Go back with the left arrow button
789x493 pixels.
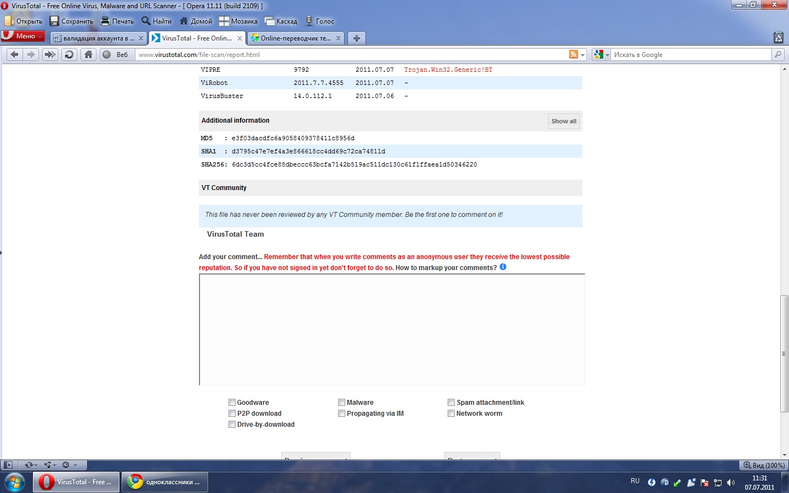14,54
